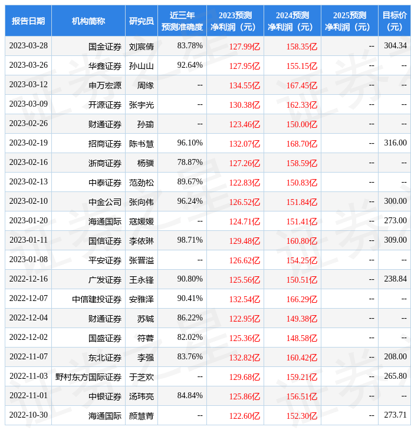Image resolution: width=411 pixels, height=430 pixels.
Task: Click institution name 广发证券
Action: [x=105, y=280]
